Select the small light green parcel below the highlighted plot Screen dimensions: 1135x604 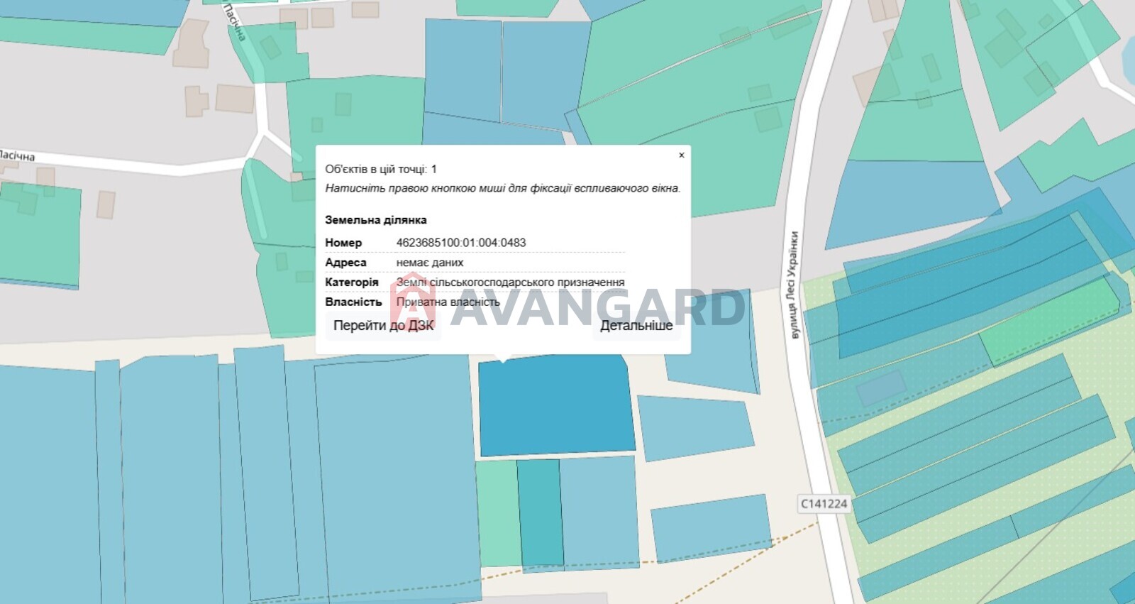pyautogui.click(x=497, y=512)
